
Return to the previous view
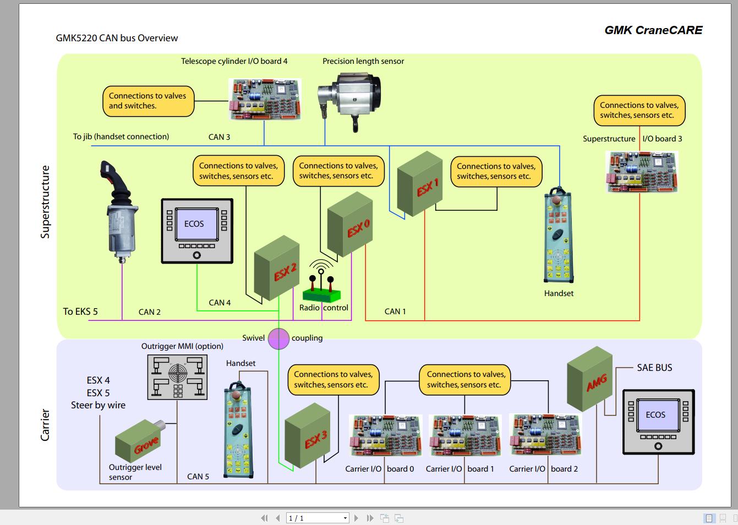(385, 518)
